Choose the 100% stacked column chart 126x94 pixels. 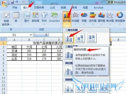point(92,38)
